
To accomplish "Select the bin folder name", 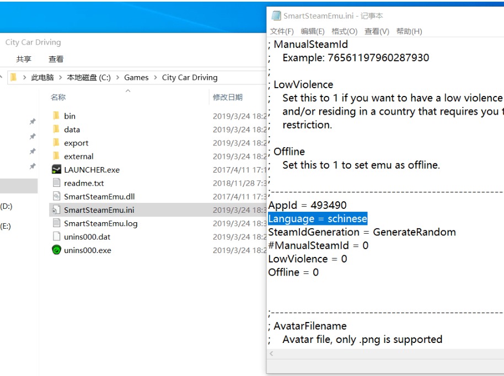I will (x=69, y=116).
